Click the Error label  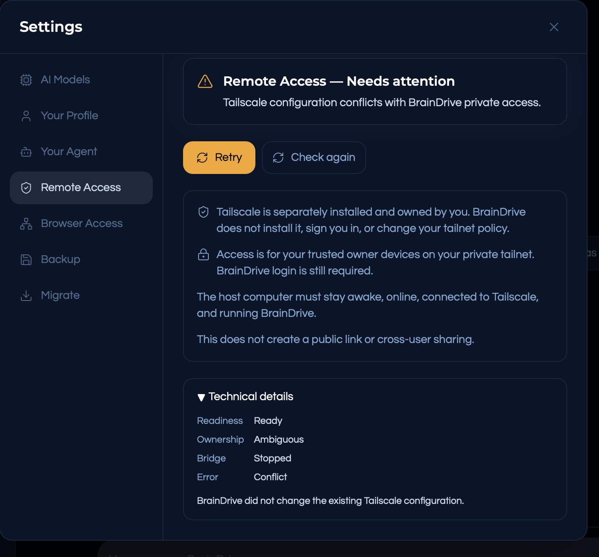(208, 477)
